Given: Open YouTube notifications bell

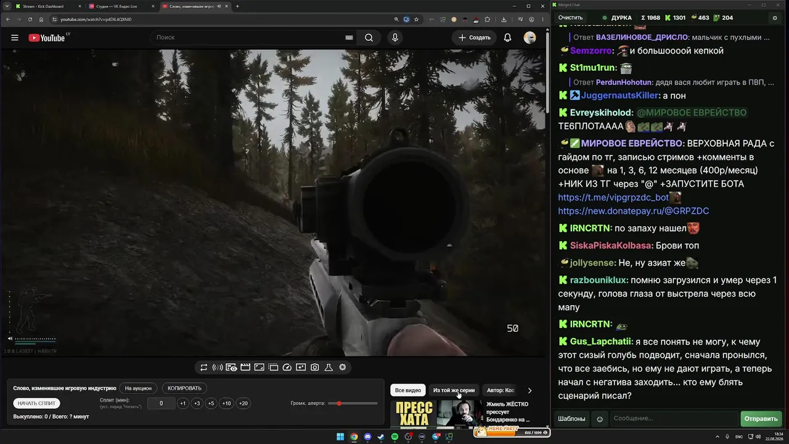Looking at the screenshot, I should click(x=507, y=38).
